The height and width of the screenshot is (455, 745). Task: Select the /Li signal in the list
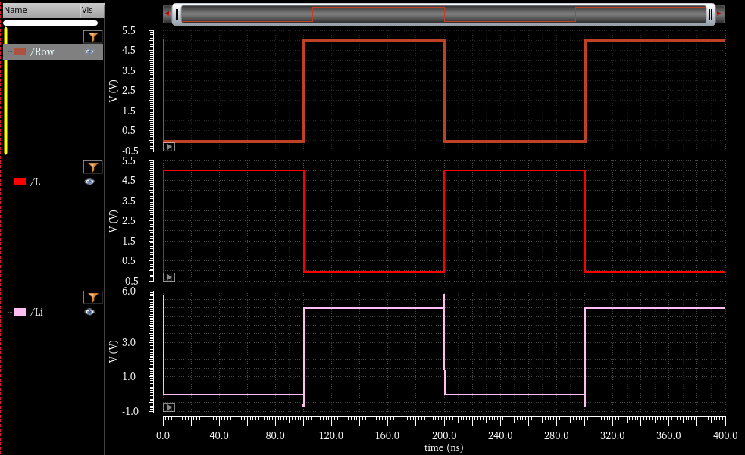(x=36, y=312)
